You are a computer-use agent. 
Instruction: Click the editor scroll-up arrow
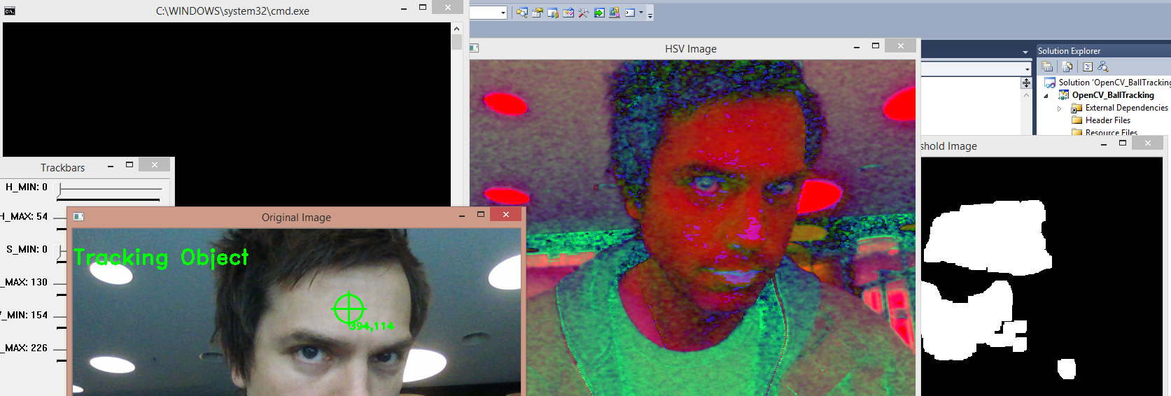coord(1026,95)
